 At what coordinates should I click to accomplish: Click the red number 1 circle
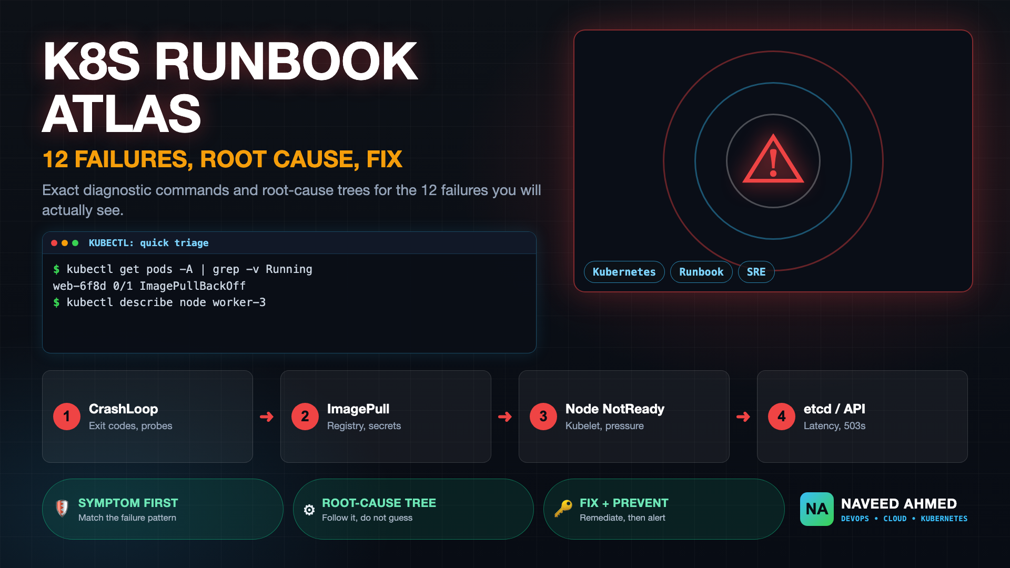click(x=67, y=417)
